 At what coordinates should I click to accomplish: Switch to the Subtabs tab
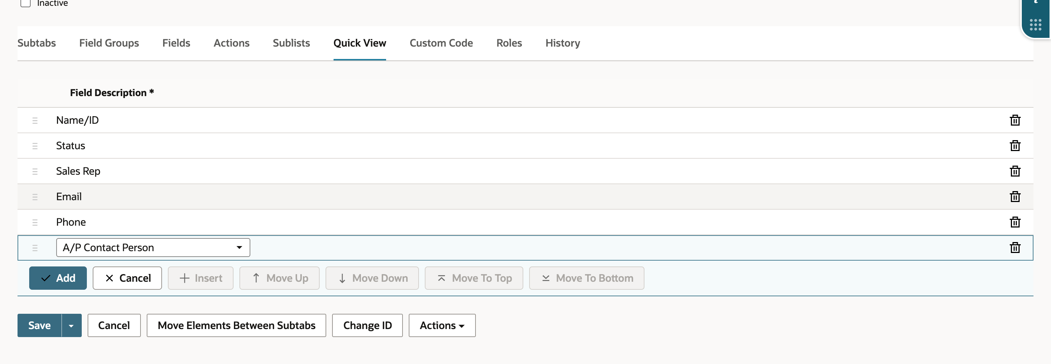pos(37,43)
